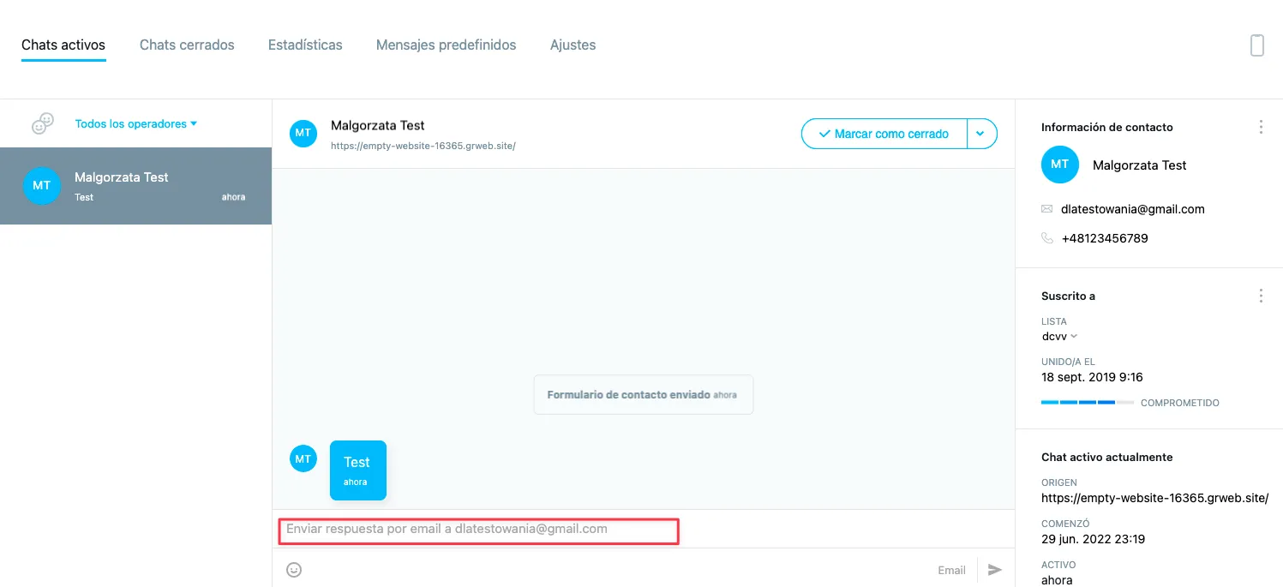This screenshot has width=1283, height=587.
Task: Click MT avatar in chat header
Action: click(x=303, y=133)
